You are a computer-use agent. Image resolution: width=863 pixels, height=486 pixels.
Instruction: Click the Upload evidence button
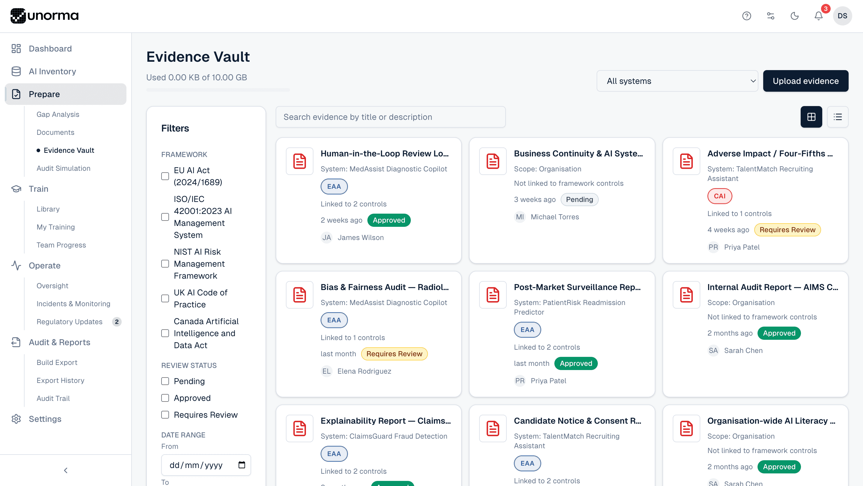pyautogui.click(x=805, y=81)
